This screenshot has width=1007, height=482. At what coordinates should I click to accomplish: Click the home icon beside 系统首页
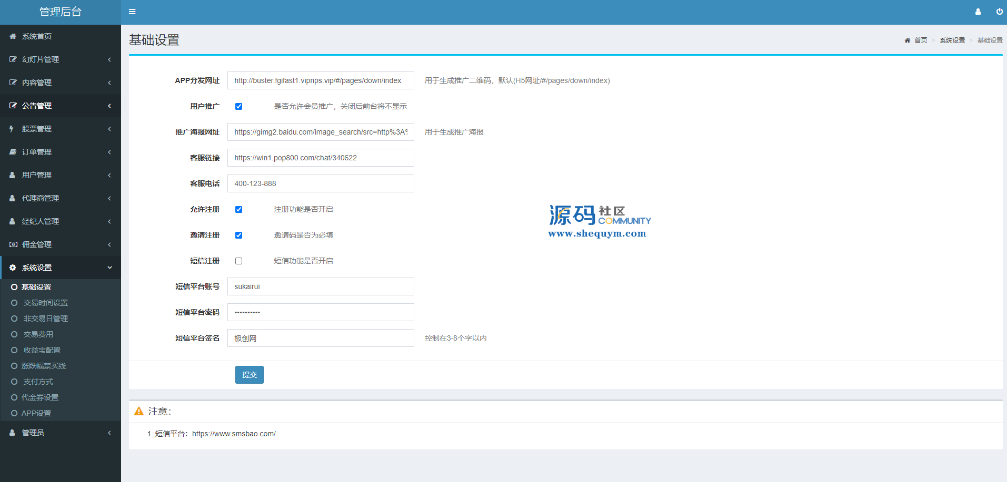tap(13, 36)
